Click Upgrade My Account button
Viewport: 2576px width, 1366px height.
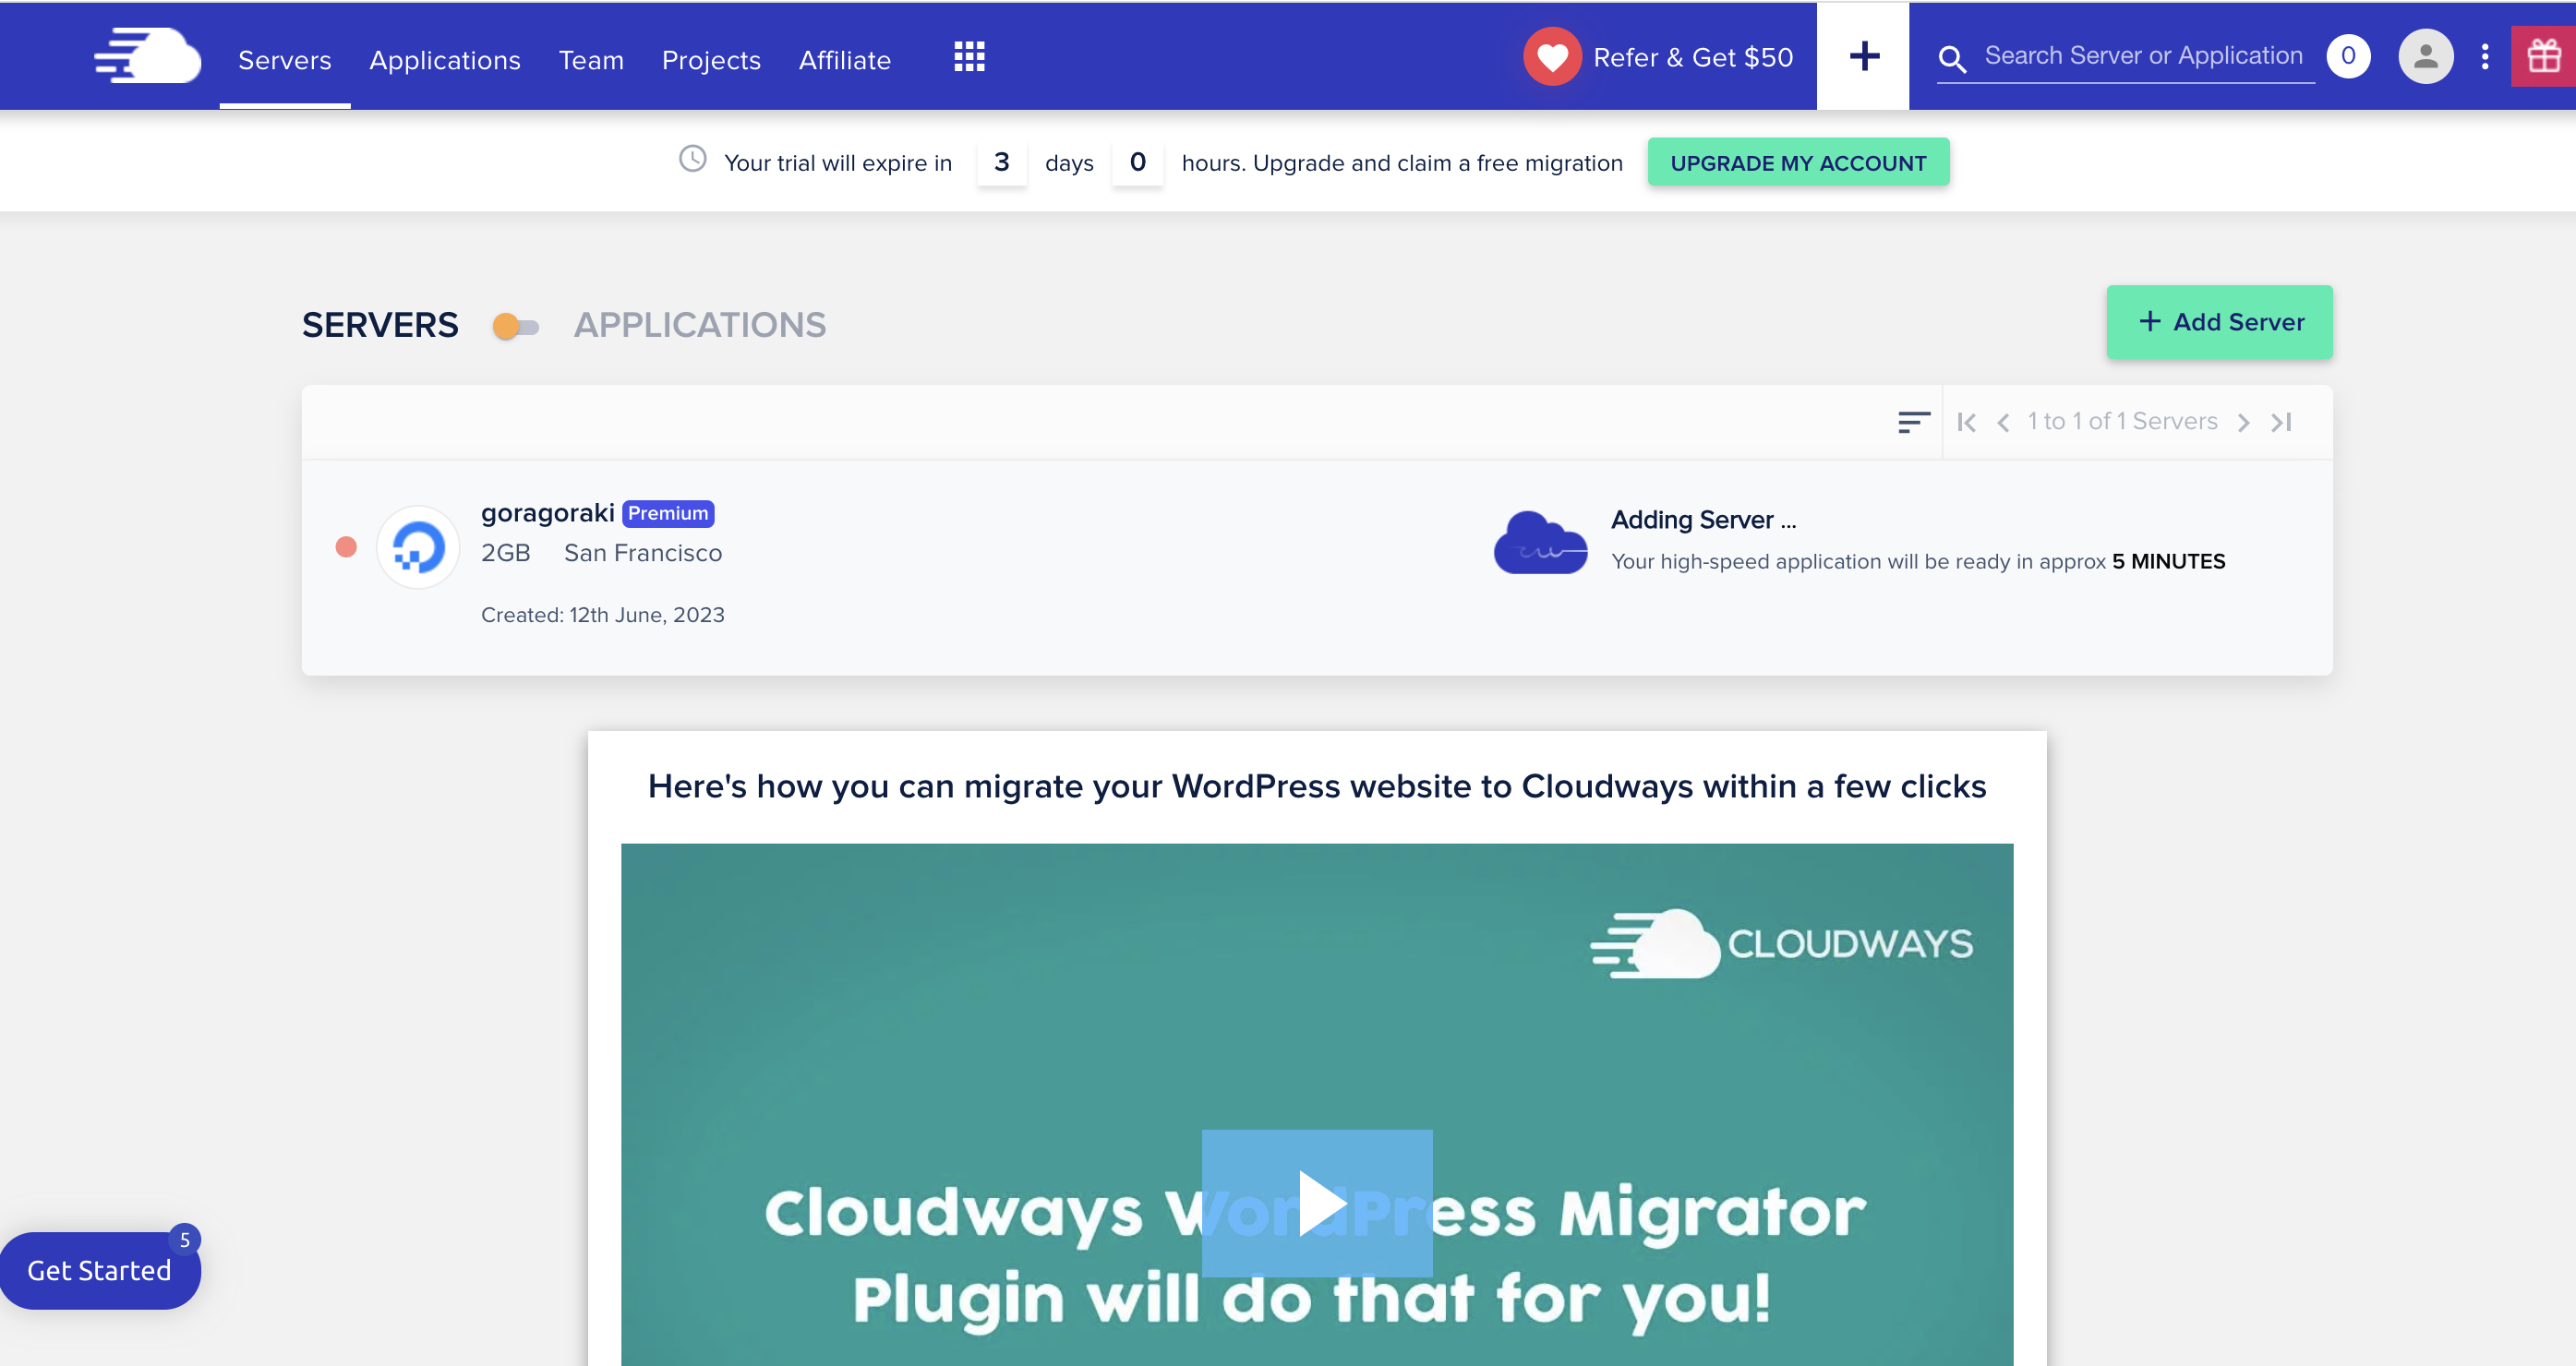click(1797, 163)
